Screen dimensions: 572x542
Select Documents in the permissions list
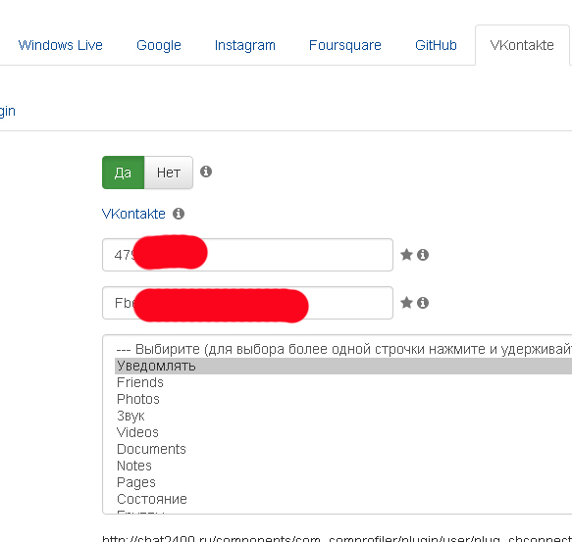click(x=343, y=449)
